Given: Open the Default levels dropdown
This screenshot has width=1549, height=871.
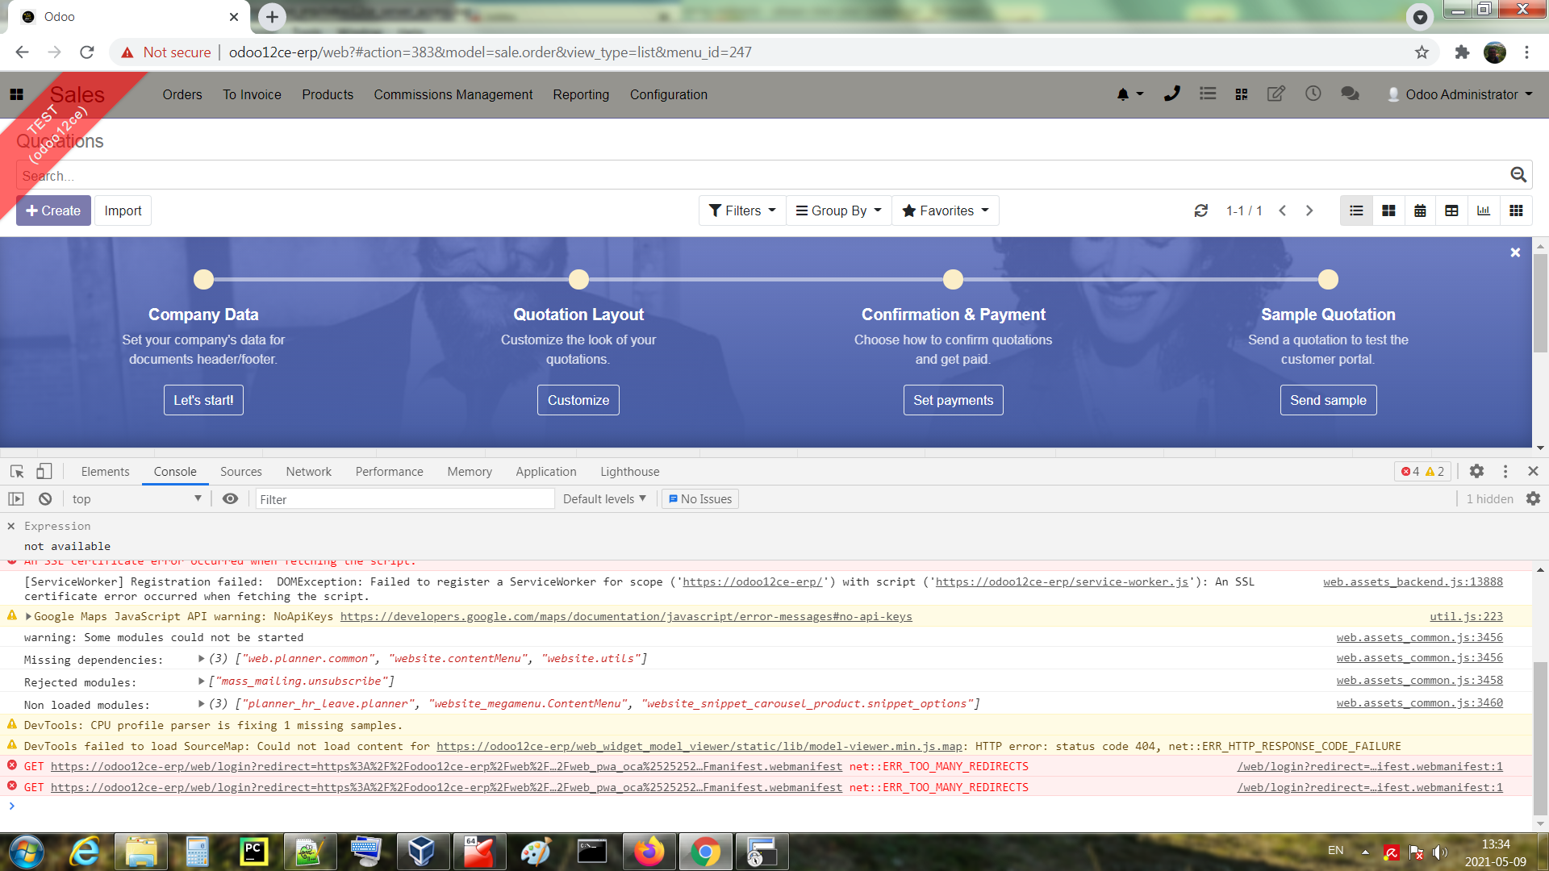Looking at the screenshot, I should [603, 498].
